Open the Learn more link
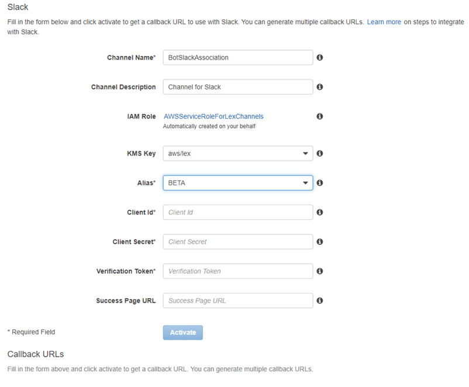469x387 pixels. [384, 22]
